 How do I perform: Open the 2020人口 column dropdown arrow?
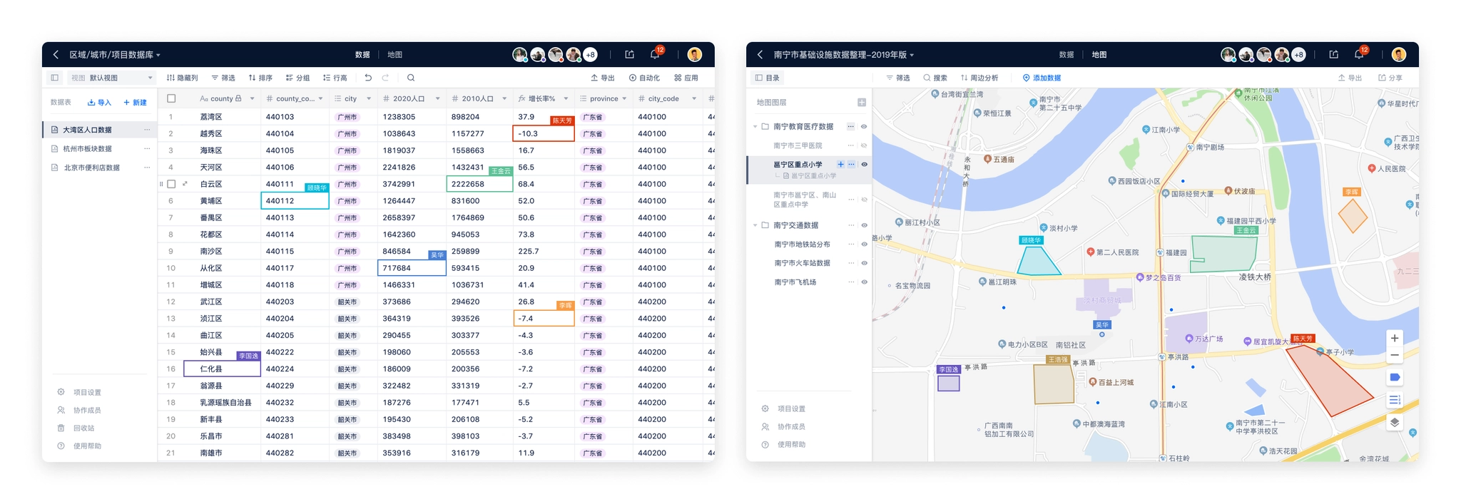tap(437, 99)
